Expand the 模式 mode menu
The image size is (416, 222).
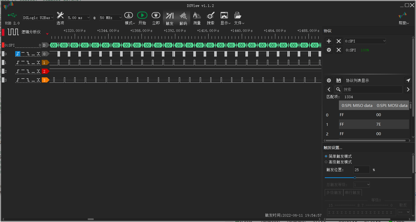tap(130, 18)
